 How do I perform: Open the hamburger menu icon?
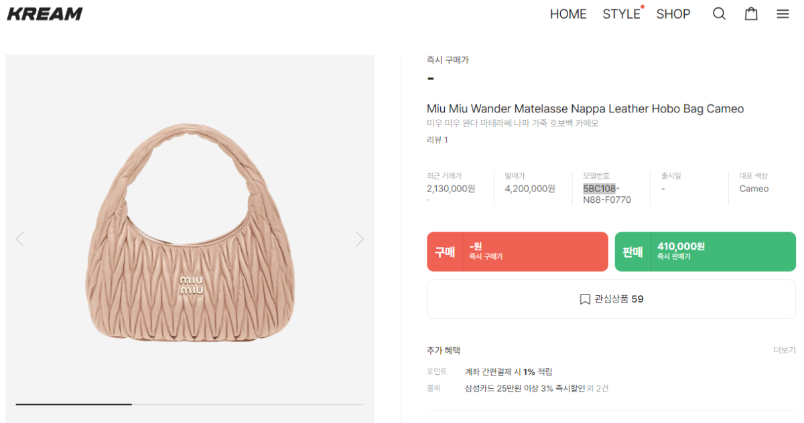(783, 14)
